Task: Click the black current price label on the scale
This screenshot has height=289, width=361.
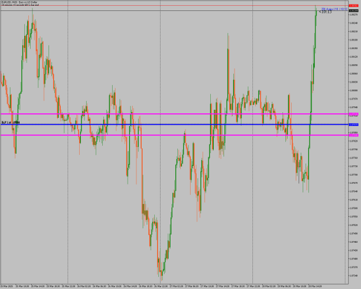Action: 353,10
